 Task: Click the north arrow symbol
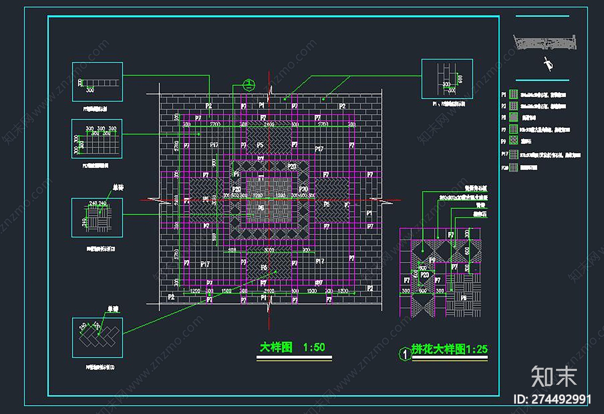(549, 64)
